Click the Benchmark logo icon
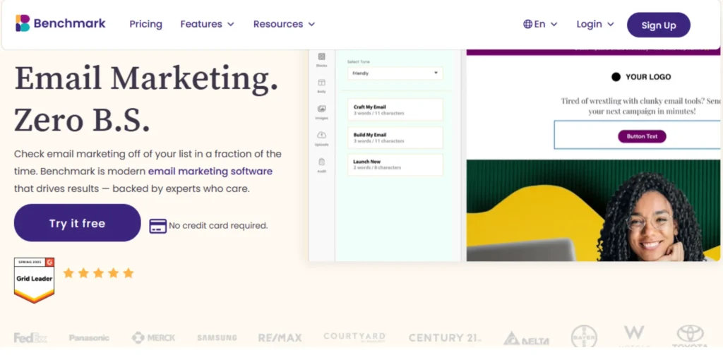The height and width of the screenshot is (355, 723). (x=23, y=23)
